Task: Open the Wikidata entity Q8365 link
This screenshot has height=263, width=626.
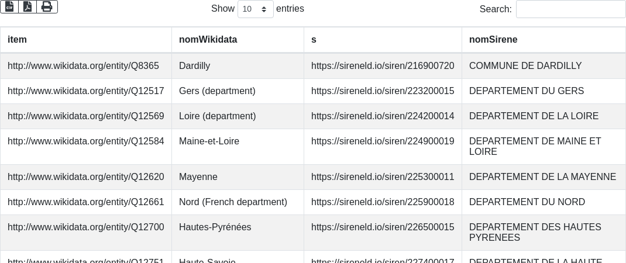Action: (x=83, y=66)
